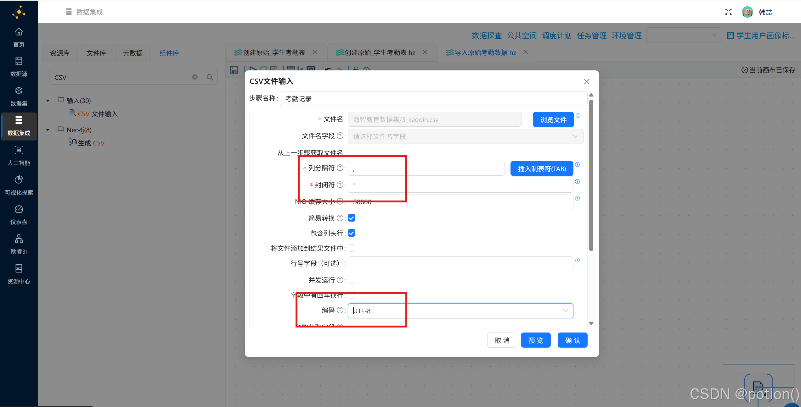Switch to the 文件库 tab

click(x=96, y=53)
